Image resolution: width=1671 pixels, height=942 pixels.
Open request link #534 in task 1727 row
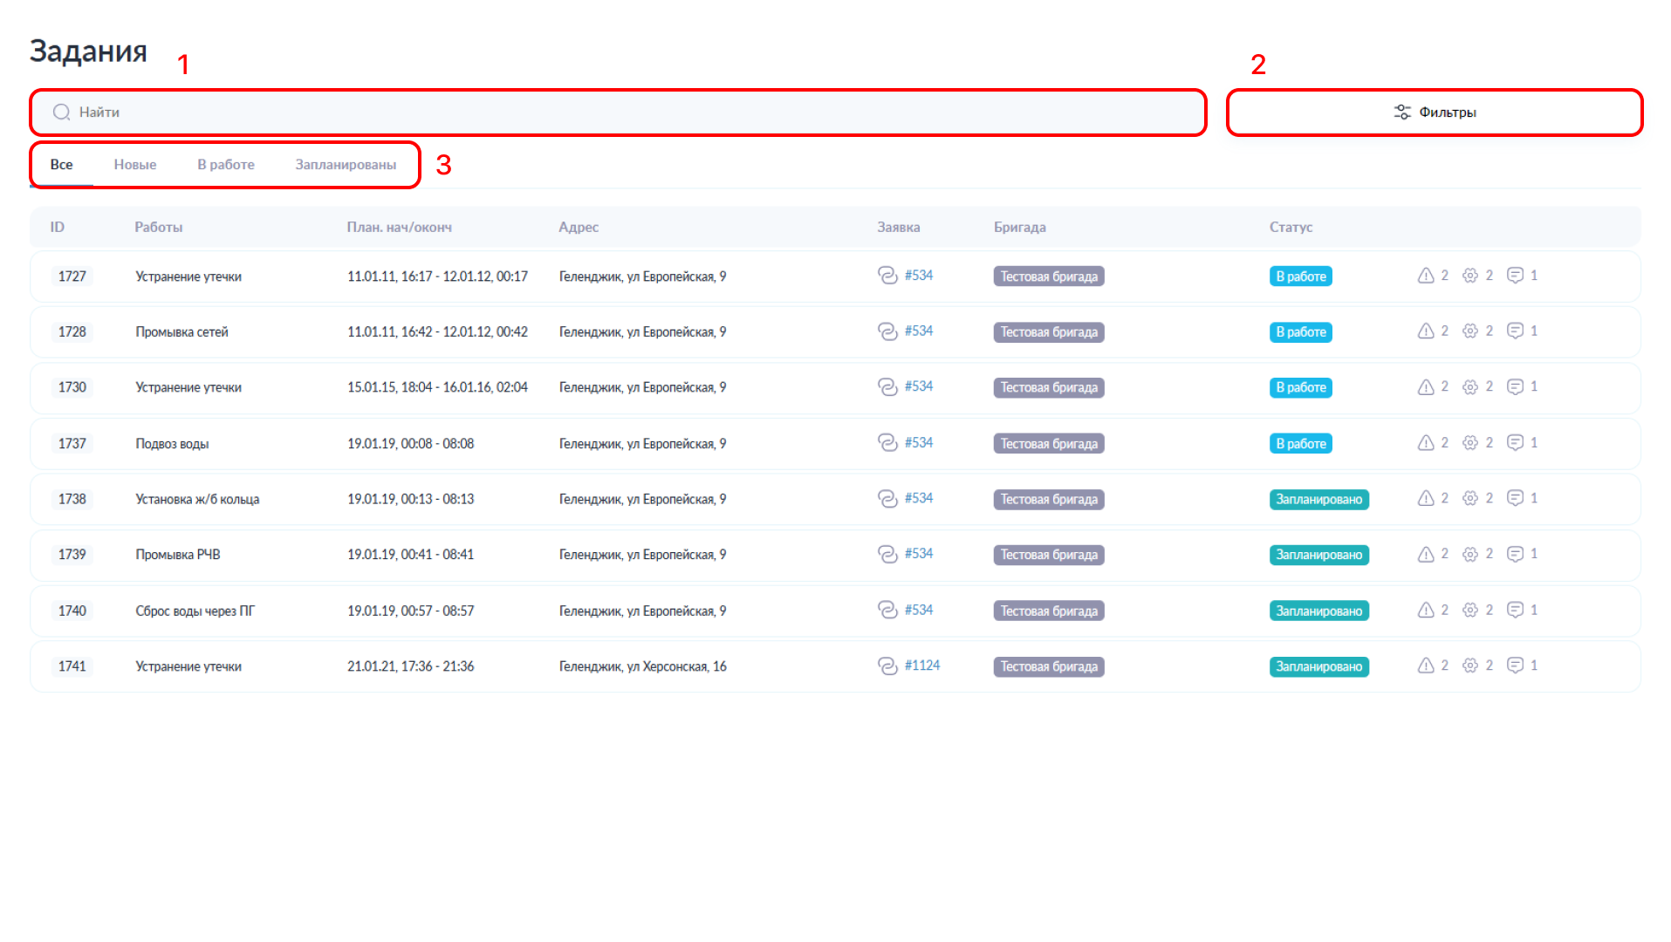919,276
